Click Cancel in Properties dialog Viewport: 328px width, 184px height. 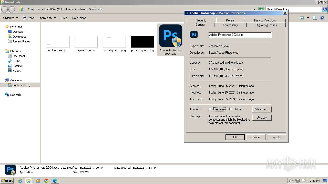pyautogui.click(x=256, y=137)
